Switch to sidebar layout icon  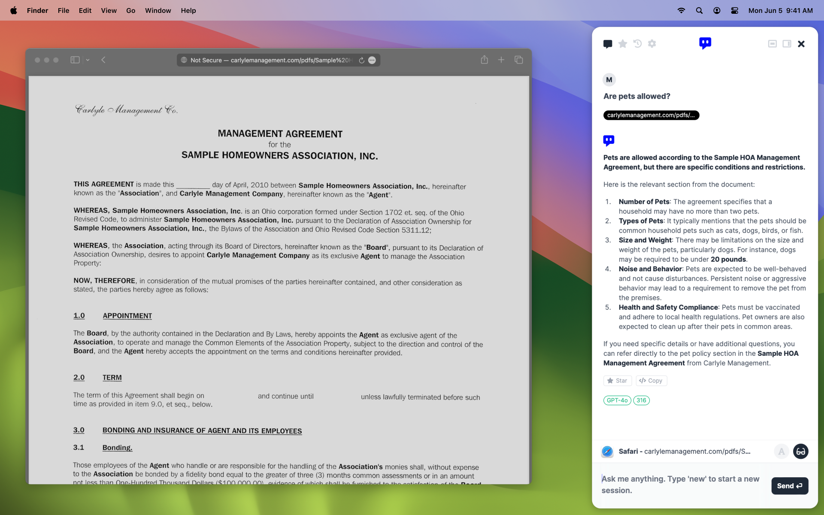pyautogui.click(x=787, y=44)
